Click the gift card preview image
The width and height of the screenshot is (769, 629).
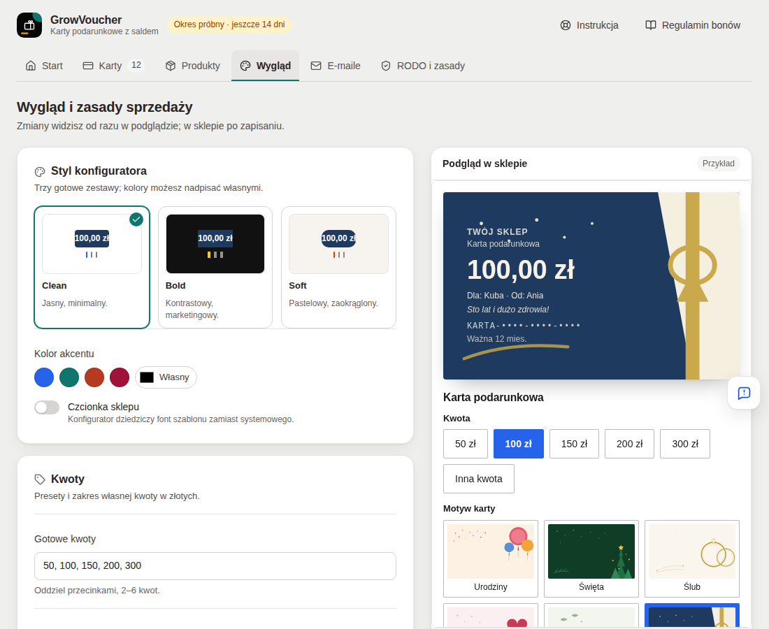tap(591, 286)
